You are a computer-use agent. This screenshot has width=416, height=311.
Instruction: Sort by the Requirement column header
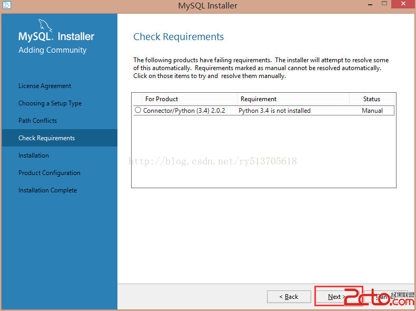coord(293,99)
